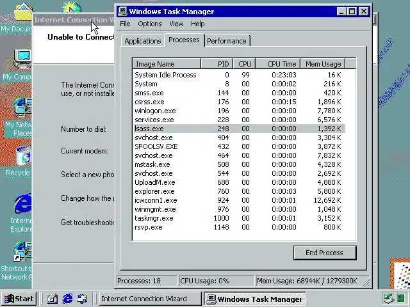This screenshot has width=410, height=307.
Task: Select winmgmt.exe process
Action: (x=239, y=209)
